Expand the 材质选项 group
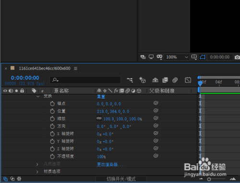The width and height of the screenshot is (240, 183). (37, 172)
